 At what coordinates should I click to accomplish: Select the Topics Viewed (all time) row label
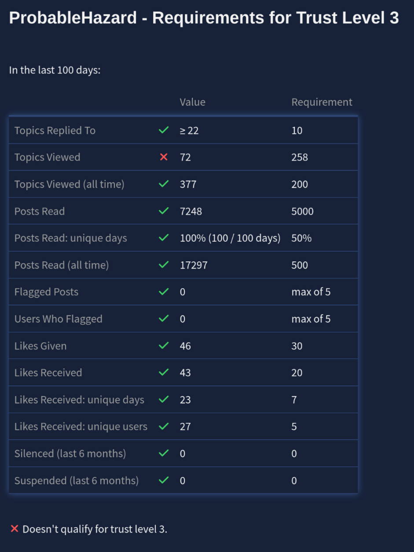coord(69,184)
